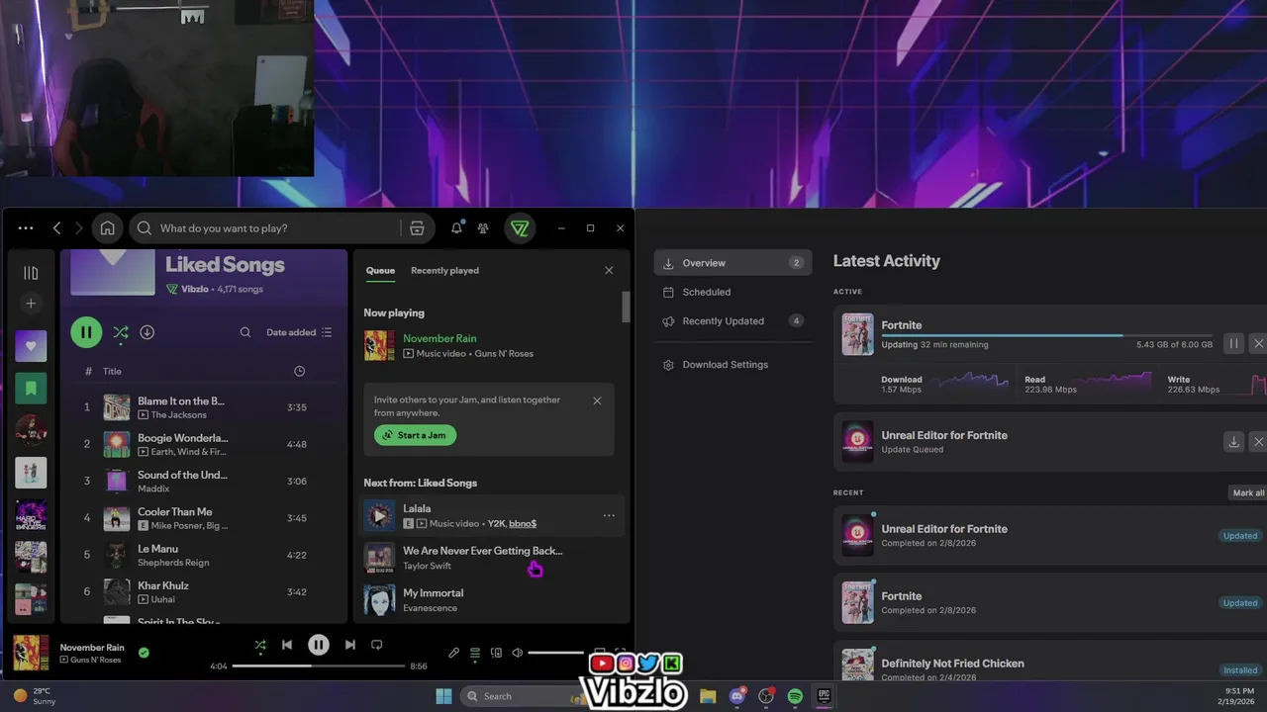This screenshot has height=712, width=1267.
Task: Toggle repeat in the player bar
Action: [376, 645]
